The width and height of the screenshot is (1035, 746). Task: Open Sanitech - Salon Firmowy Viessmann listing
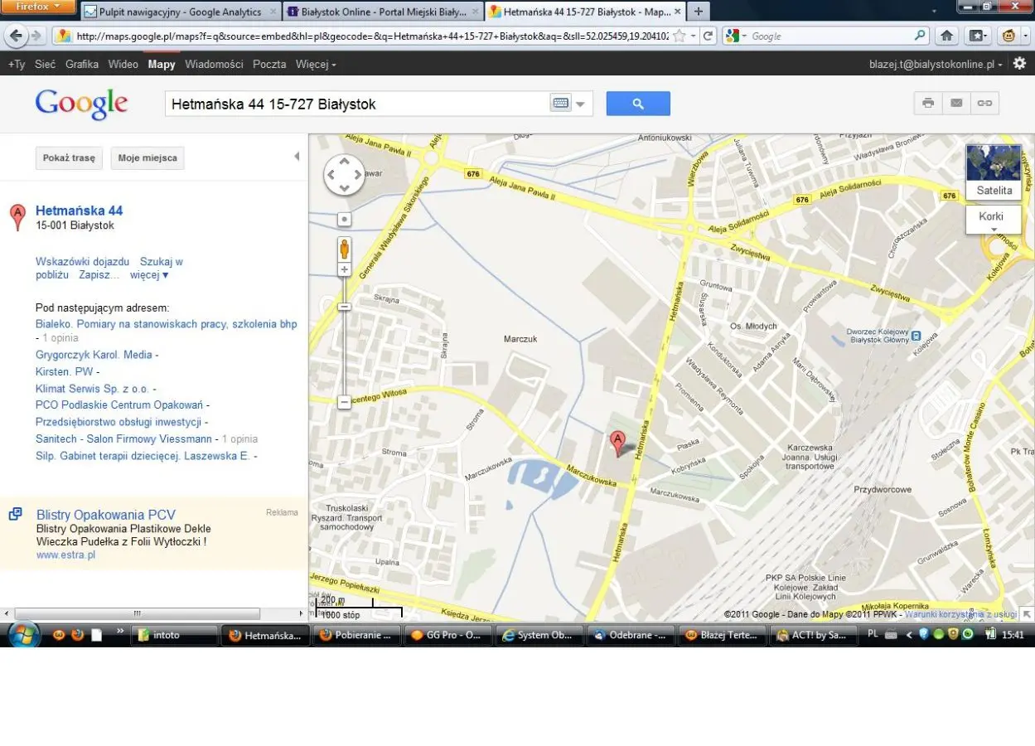pyautogui.click(x=123, y=438)
